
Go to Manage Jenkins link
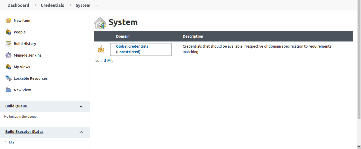pyautogui.click(x=27, y=55)
